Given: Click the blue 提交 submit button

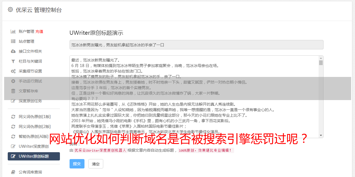Looking at the screenshot, I should (x=77, y=164).
